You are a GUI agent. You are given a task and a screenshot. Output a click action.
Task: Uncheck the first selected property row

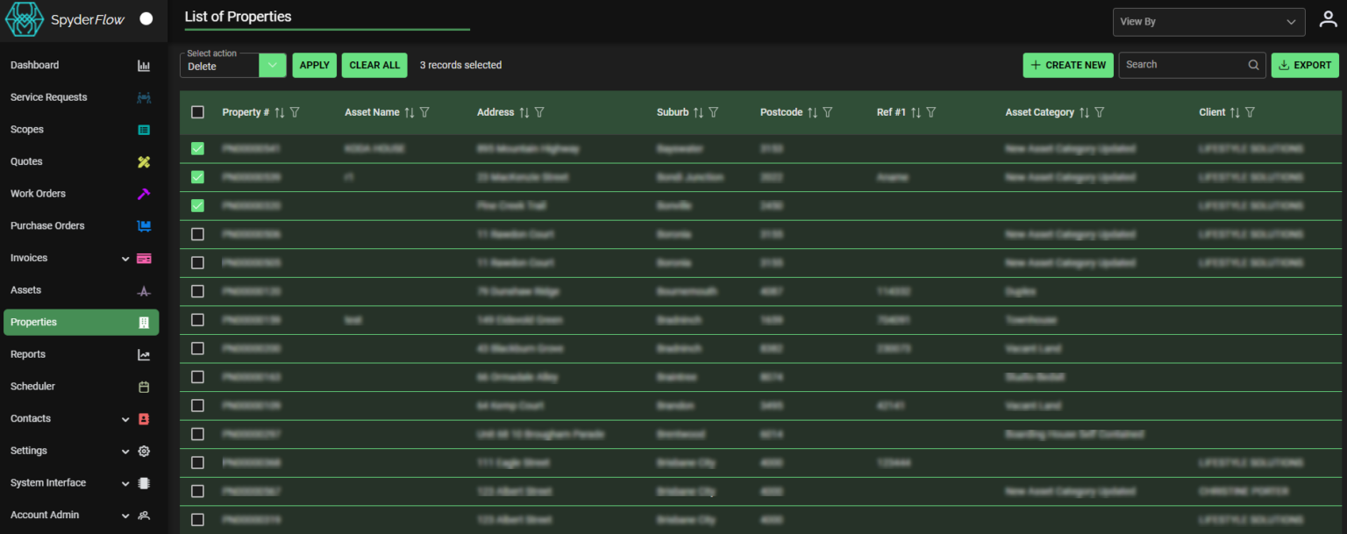(x=197, y=148)
